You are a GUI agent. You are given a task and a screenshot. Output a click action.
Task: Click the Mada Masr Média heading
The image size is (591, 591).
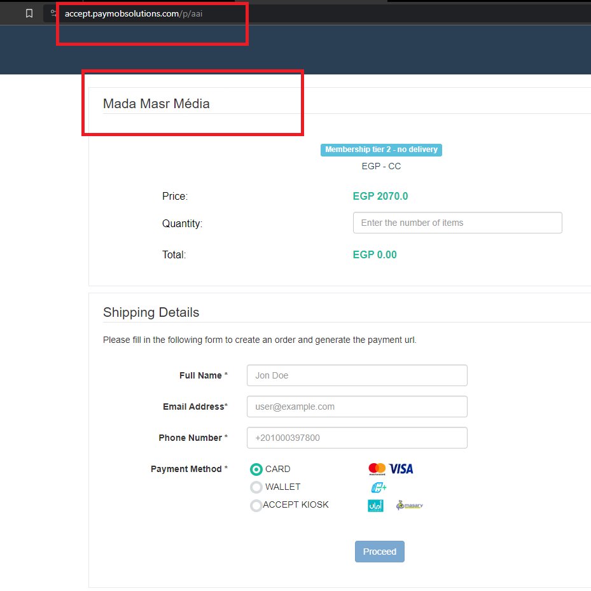coord(156,104)
